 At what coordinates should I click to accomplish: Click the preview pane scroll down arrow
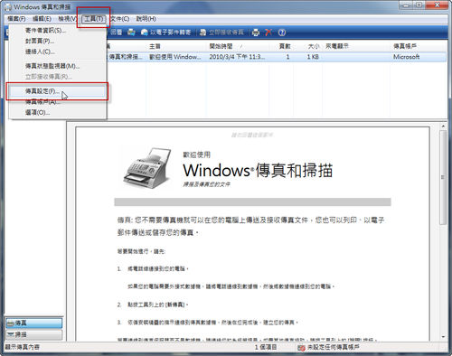click(x=443, y=337)
